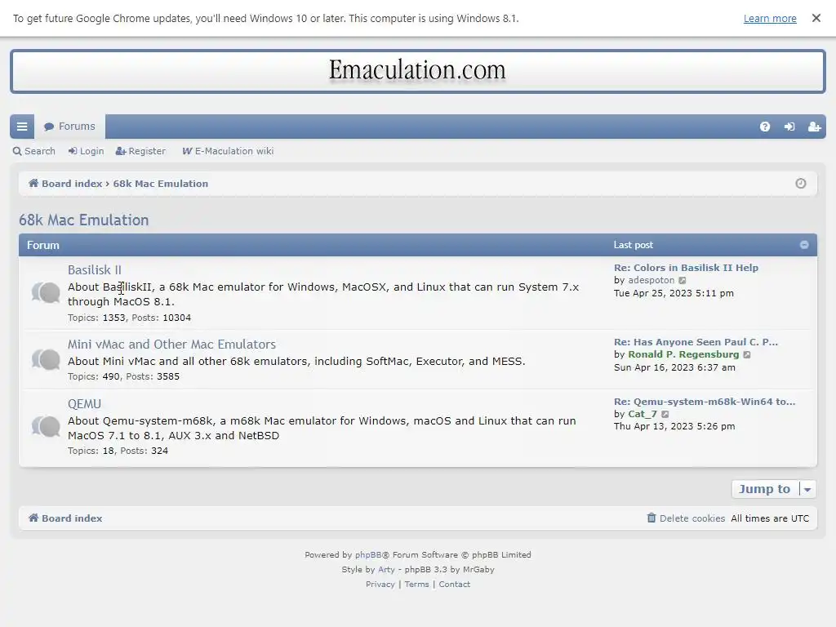Viewport: 836px width, 627px height.
Task: Click the text 'Topics: 490, Posts: 3585'
Action: click(124, 376)
